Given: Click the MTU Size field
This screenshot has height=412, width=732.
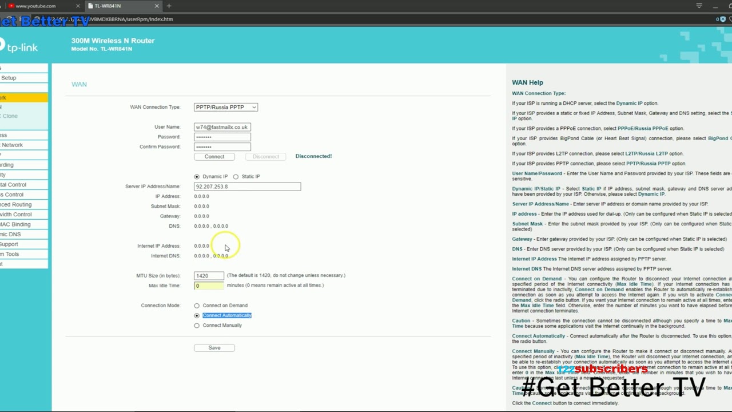Looking at the screenshot, I should (209, 276).
